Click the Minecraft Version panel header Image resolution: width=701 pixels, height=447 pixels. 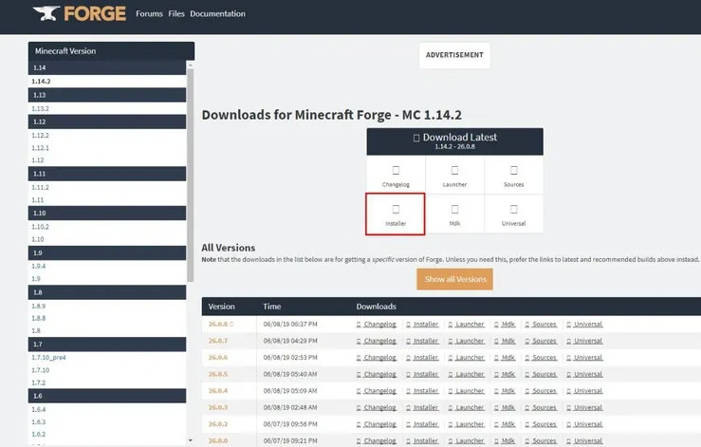tap(111, 51)
